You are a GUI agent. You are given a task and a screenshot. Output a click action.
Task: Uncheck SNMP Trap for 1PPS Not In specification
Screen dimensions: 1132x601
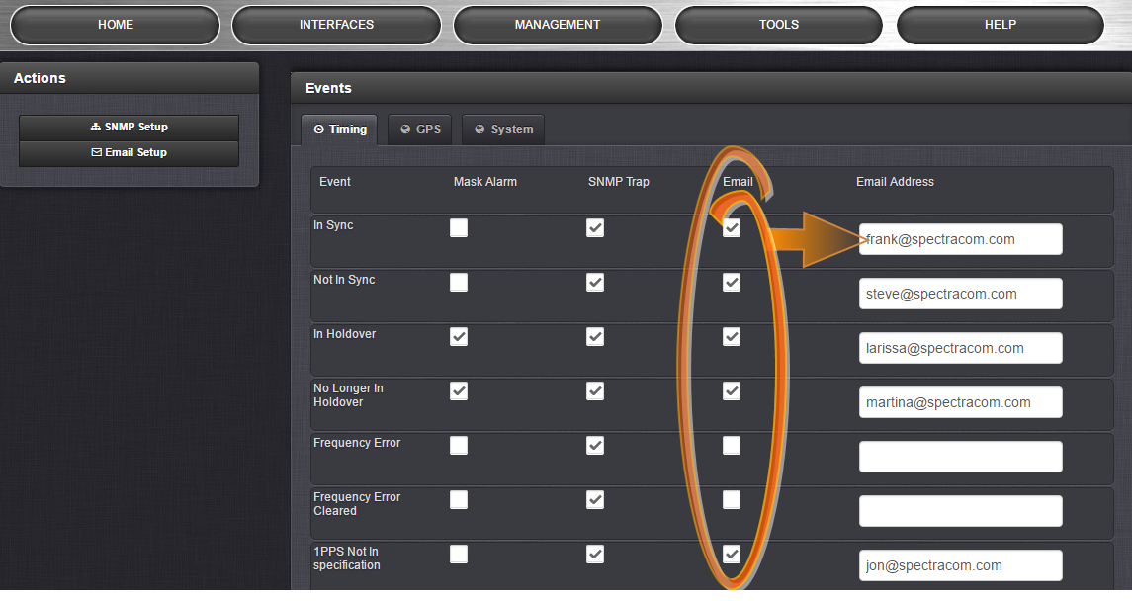pyautogui.click(x=595, y=555)
